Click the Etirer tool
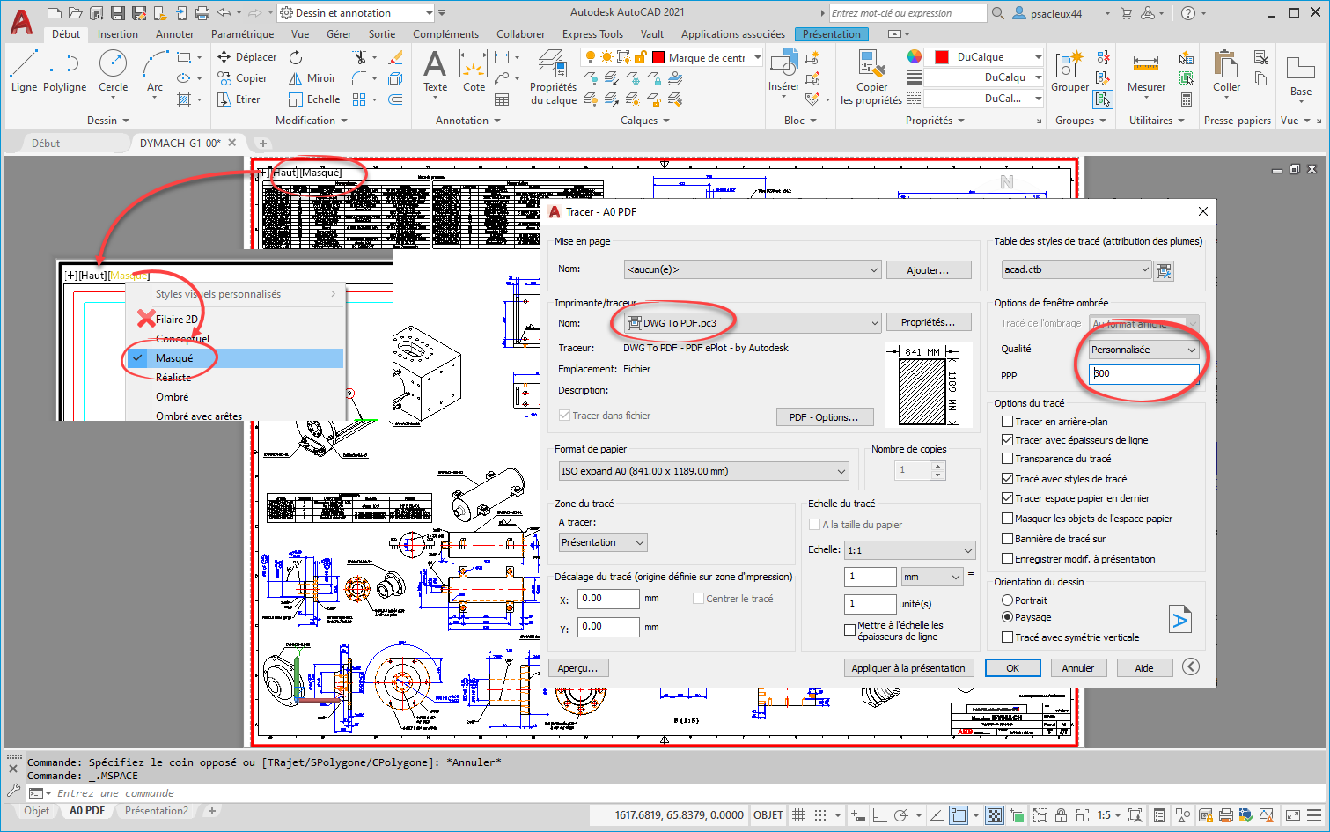Screen dimensions: 1330x832 239,99
